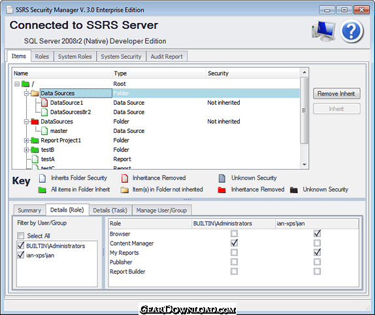Uncheck BUILTIN\Administrators in the filter list

[x=20, y=246]
